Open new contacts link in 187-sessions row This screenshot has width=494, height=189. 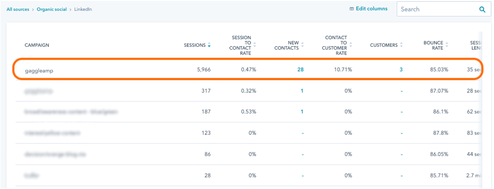302,112
